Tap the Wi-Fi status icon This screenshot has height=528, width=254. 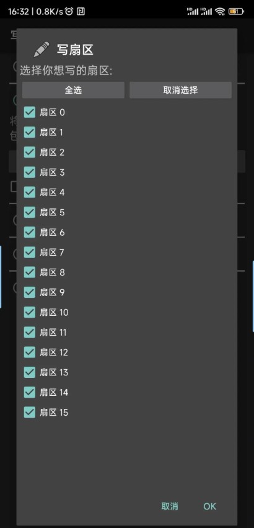tap(221, 11)
